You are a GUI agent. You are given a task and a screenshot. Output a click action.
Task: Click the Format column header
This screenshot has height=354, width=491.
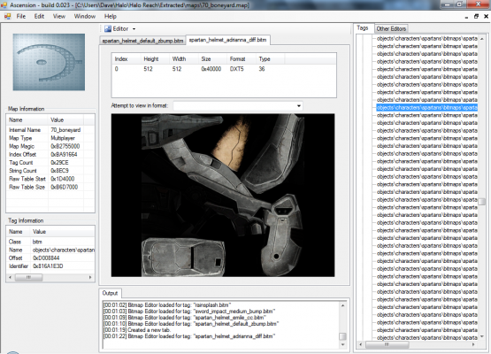(x=237, y=59)
